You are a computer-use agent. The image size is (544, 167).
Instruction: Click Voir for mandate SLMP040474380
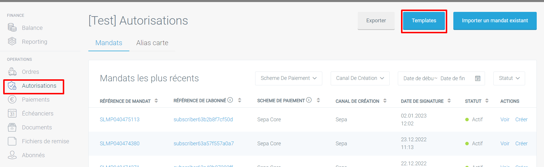505,144
